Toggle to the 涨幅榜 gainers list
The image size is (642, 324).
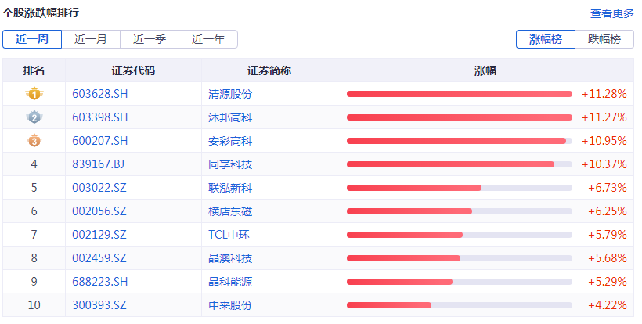coord(546,39)
